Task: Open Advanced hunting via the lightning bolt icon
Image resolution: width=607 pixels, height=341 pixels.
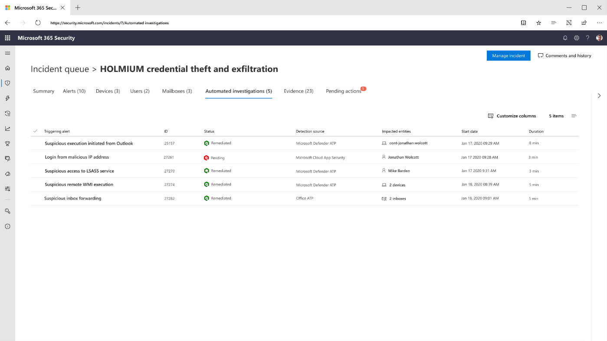Action: [7, 98]
